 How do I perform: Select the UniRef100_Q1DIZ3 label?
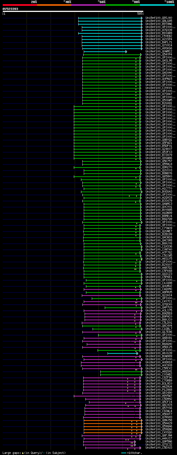click(x=159, y=274)
